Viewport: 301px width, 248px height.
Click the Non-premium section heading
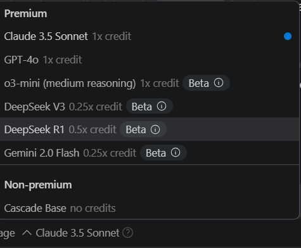[38, 185]
